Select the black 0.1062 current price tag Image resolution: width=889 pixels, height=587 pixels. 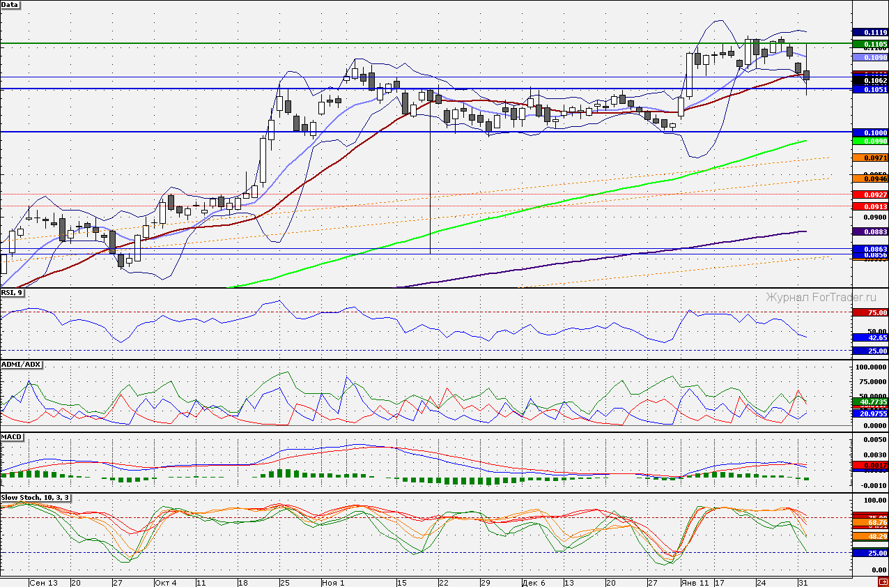870,81
